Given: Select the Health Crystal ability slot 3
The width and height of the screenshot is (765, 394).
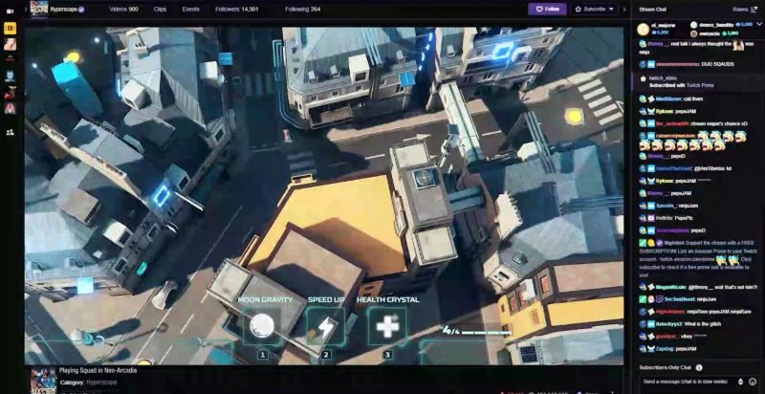Looking at the screenshot, I should [x=387, y=326].
